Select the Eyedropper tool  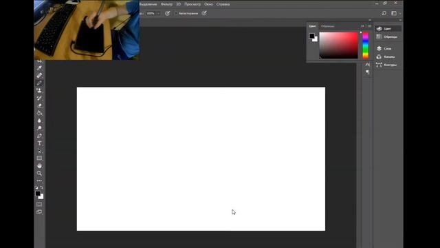coord(39,68)
